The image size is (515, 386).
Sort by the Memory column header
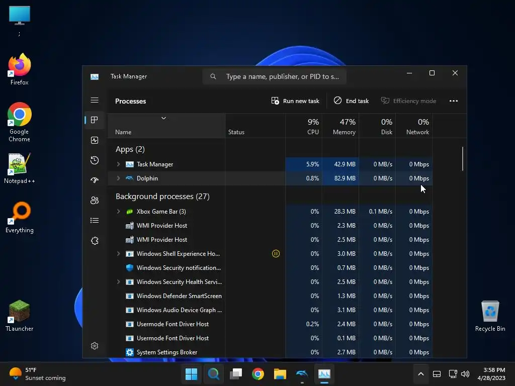pos(340,126)
